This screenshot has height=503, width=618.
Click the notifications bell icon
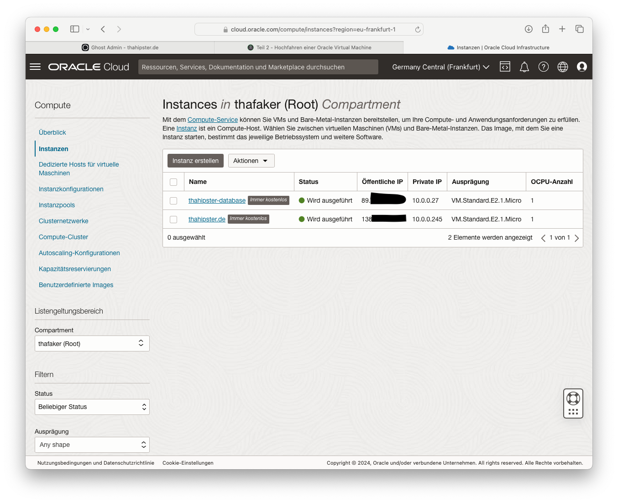coord(524,67)
